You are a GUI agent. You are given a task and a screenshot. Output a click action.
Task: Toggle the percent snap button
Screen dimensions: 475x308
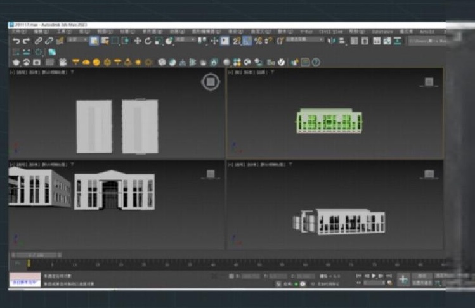258,41
